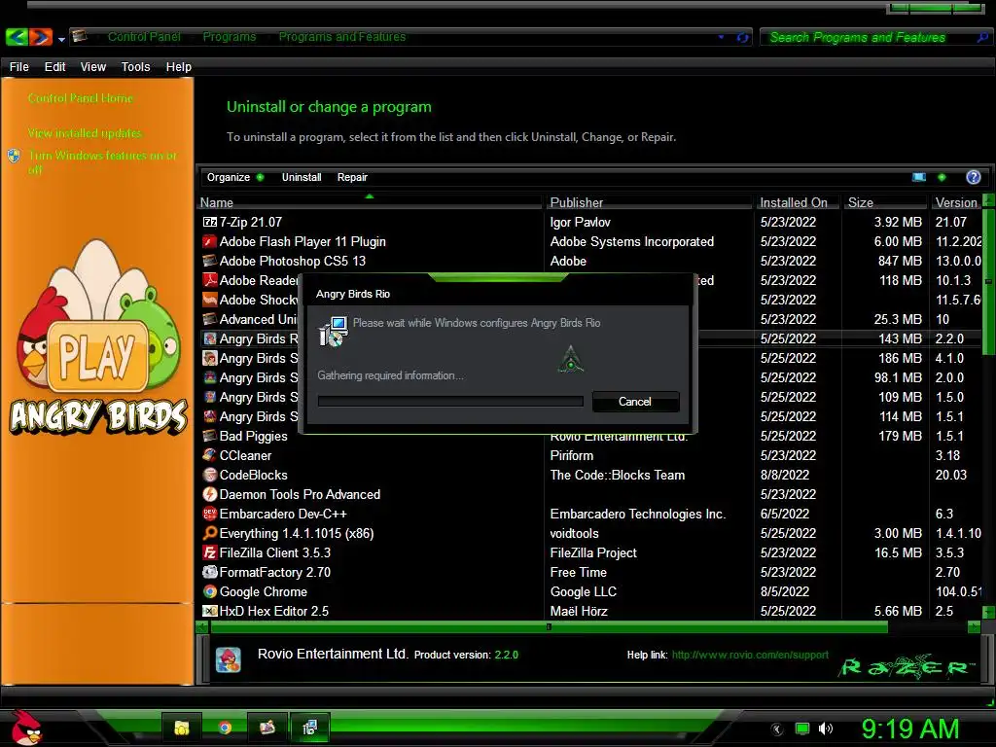Click Control Panel in the breadcrumb

(x=144, y=37)
